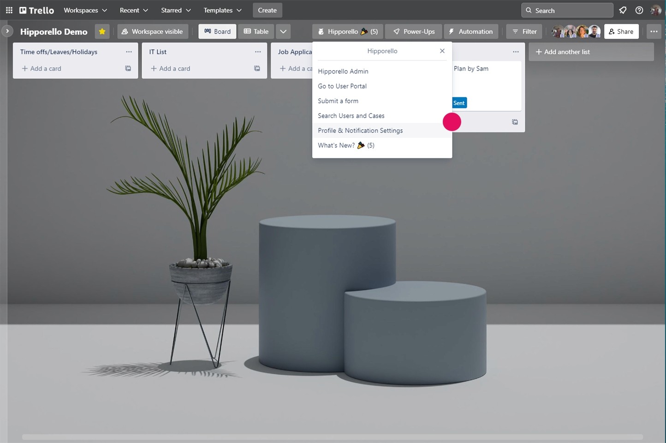Expand the left sidebar arrow
The height and width of the screenshot is (443, 666).
(x=7, y=31)
